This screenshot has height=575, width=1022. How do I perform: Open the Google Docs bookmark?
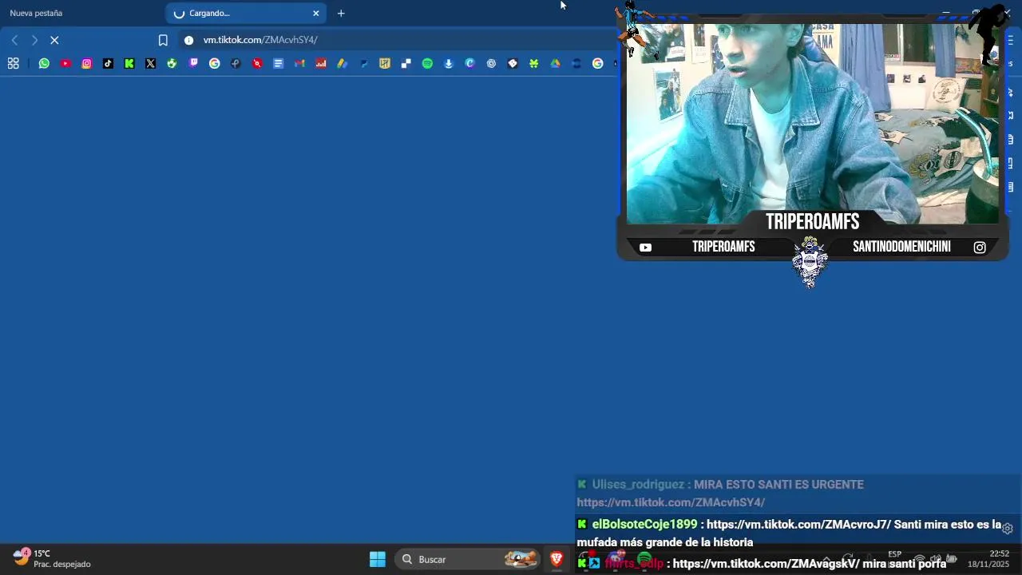[x=279, y=64]
